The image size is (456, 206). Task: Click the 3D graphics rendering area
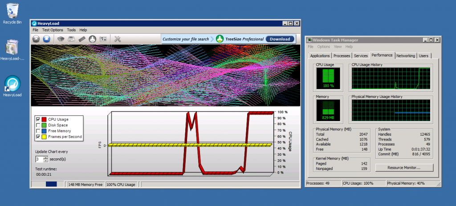(x=166, y=75)
